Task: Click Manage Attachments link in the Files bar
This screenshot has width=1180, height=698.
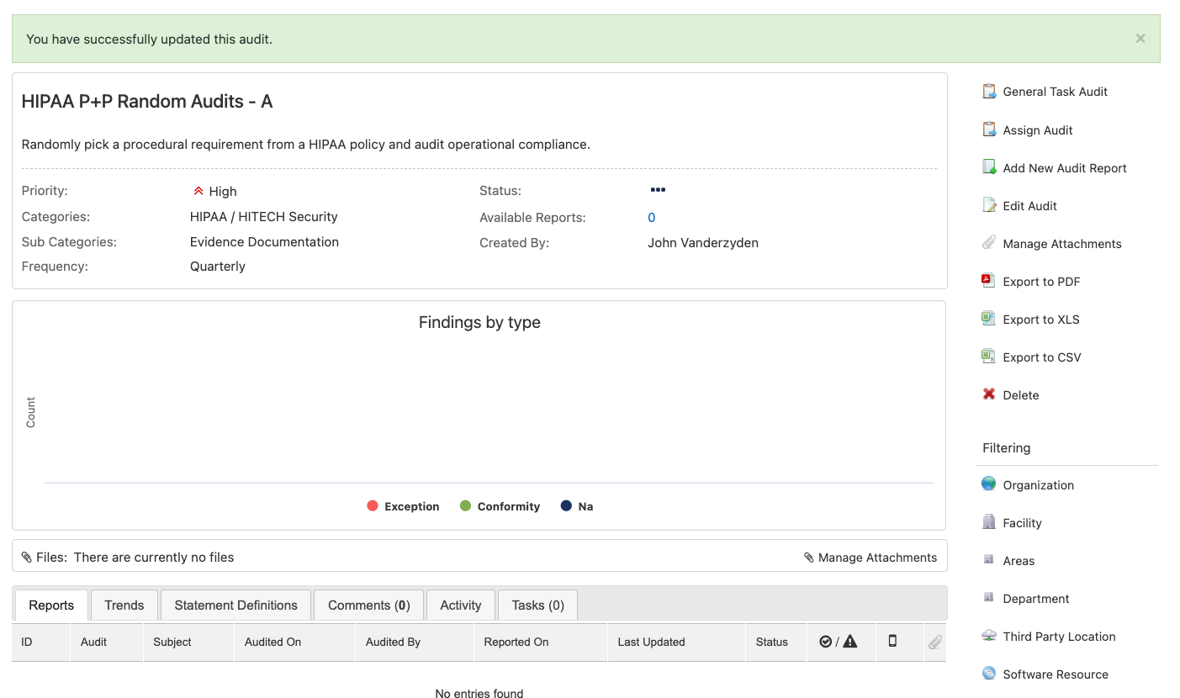Action: coord(877,558)
